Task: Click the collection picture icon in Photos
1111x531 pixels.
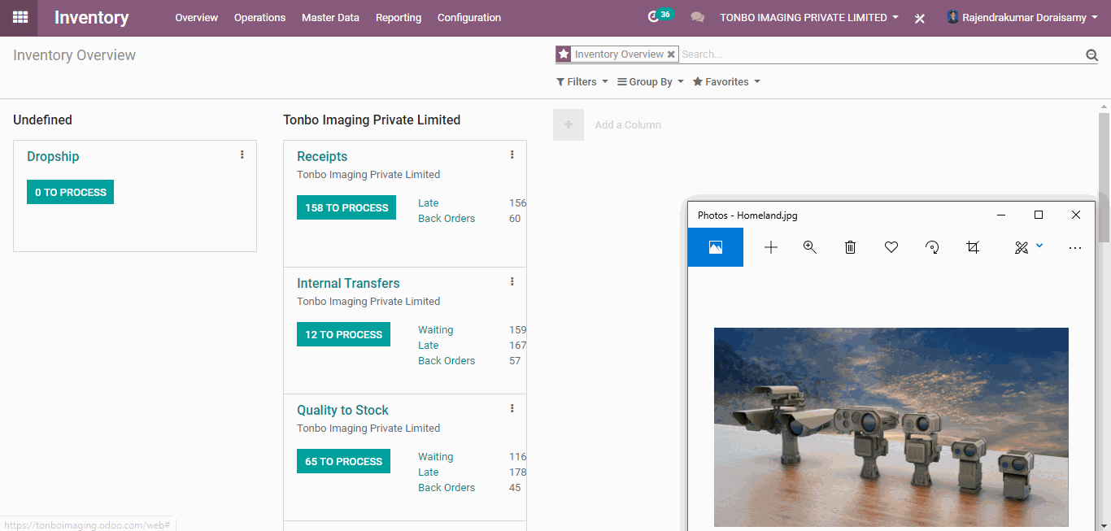Action: coord(716,247)
